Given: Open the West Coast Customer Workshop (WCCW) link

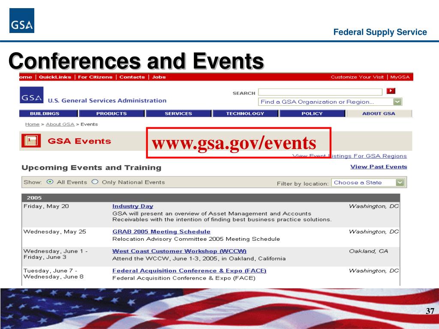Looking at the screenshot, I should click(180, 251).
